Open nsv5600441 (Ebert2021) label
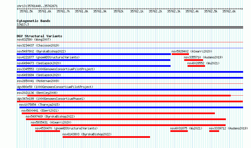The height and width of the screenshot is (148, 251). [40, 111]
